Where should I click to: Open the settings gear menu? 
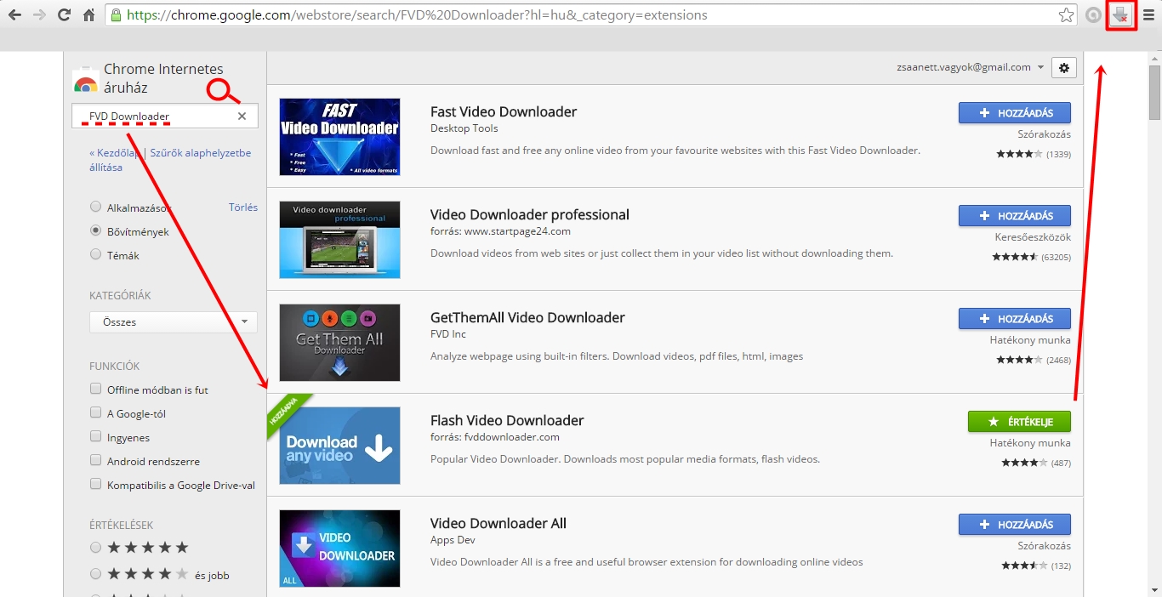point(1064,67)
